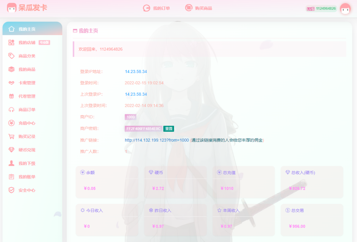
Task: Select the balance value ¥0.05
Action: click(90, 188)
